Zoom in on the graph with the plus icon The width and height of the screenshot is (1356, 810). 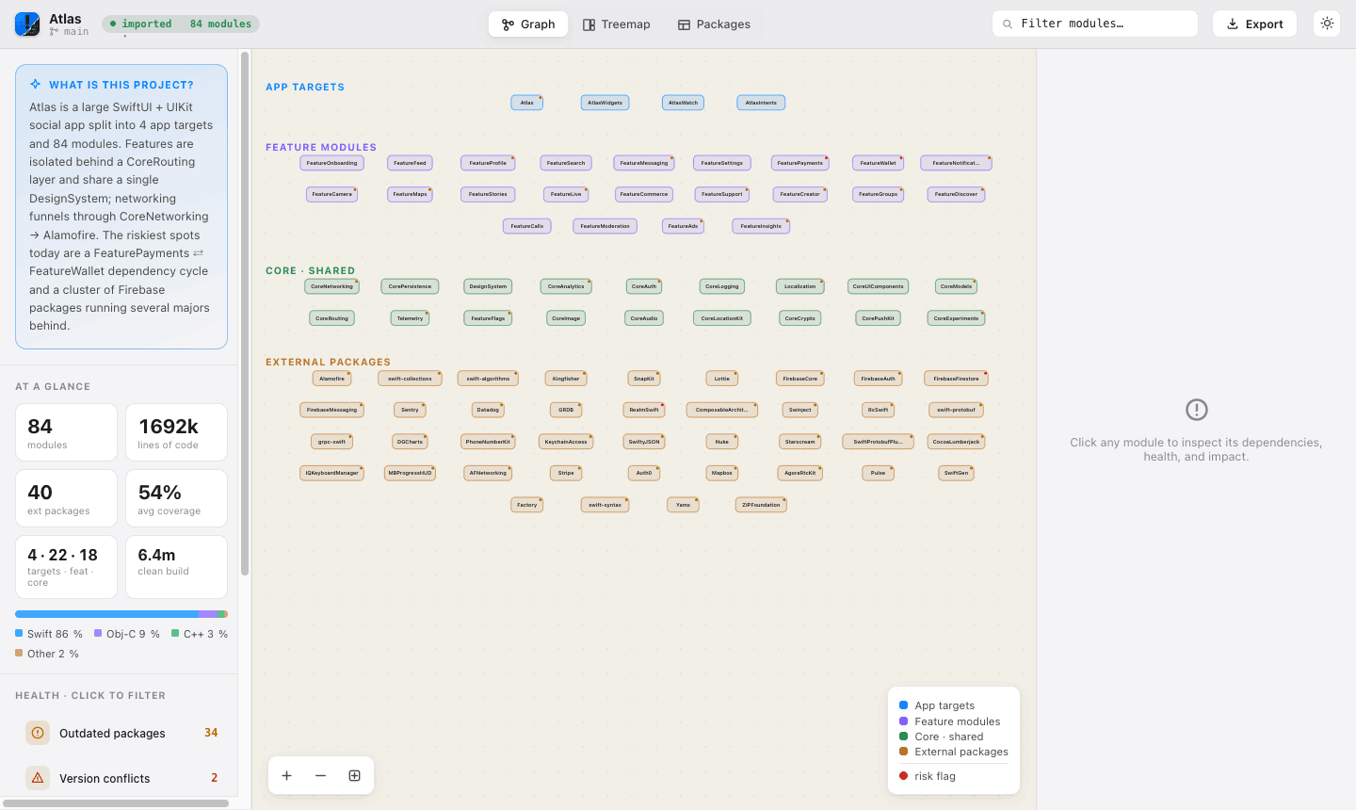point(287,775)
